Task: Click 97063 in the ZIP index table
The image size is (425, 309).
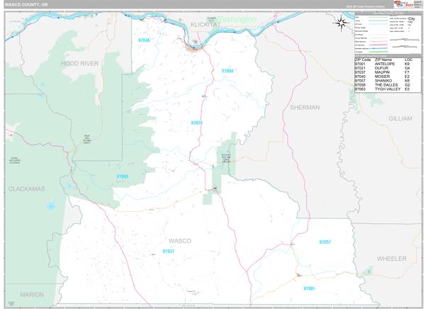Action: (x=360, y=89)
